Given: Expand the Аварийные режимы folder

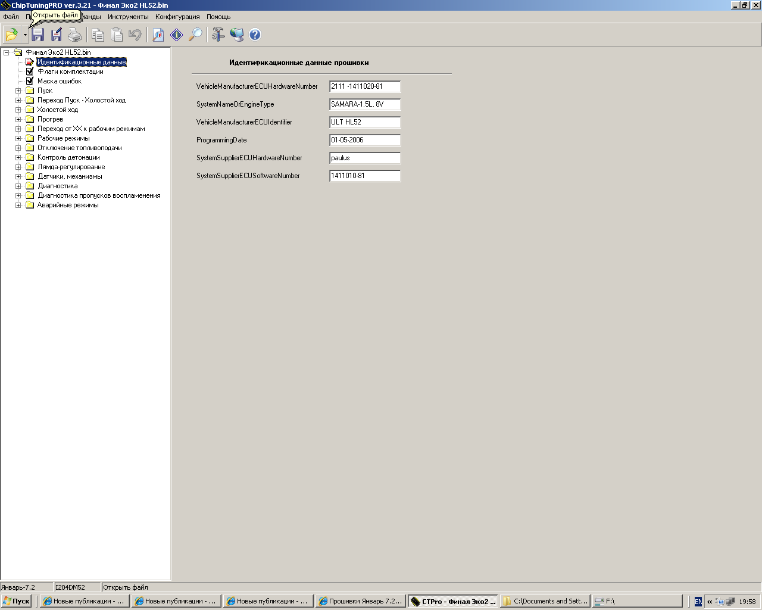Looking at the screenshot, I should [18, 205].
